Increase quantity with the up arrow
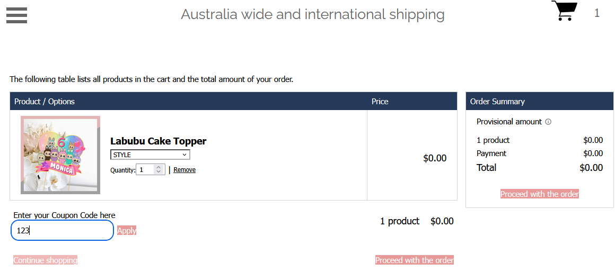Screen dimensions: 615x272 158,168
